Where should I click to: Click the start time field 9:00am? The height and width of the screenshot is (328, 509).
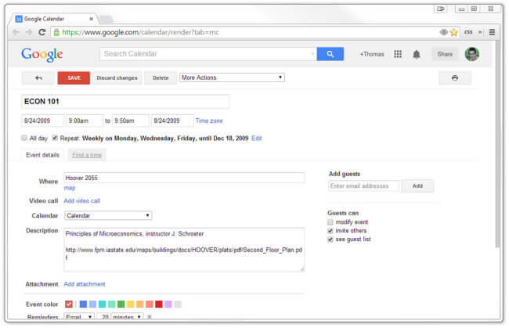85,121
